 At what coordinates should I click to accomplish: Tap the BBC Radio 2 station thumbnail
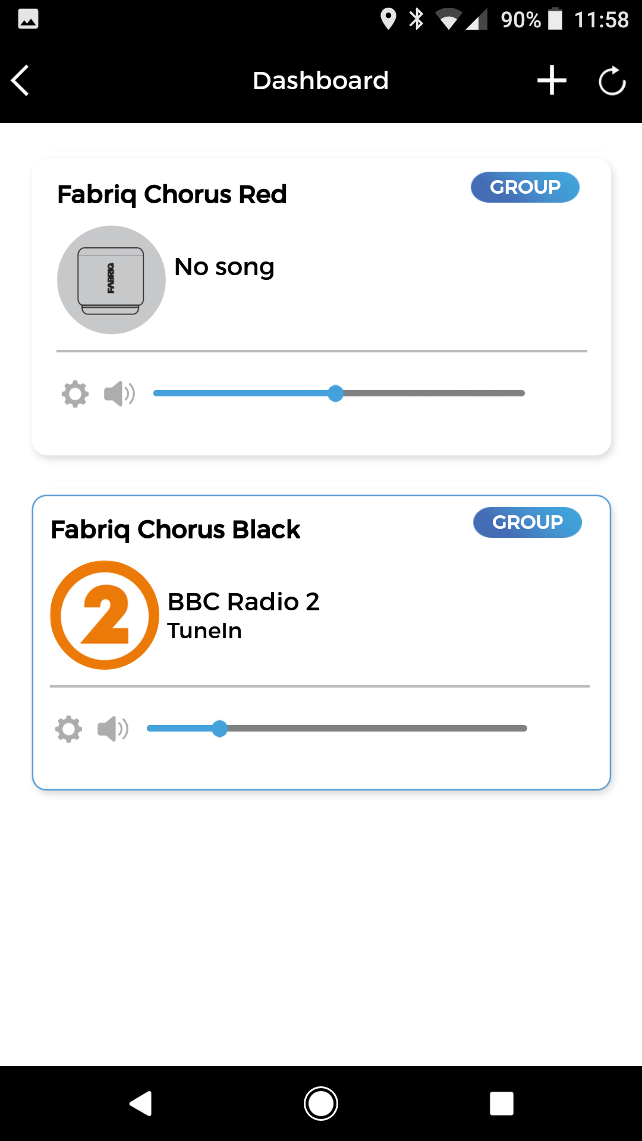point(105,614)
